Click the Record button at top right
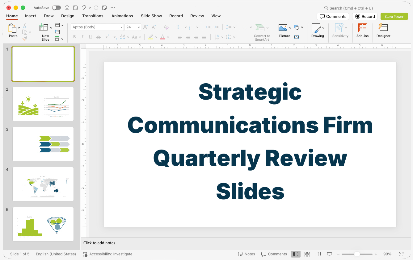 point(365,16)
